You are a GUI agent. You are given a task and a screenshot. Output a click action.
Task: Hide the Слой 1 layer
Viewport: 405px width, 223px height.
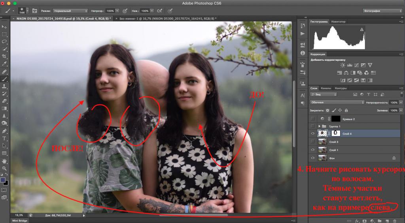pos(313,150)
